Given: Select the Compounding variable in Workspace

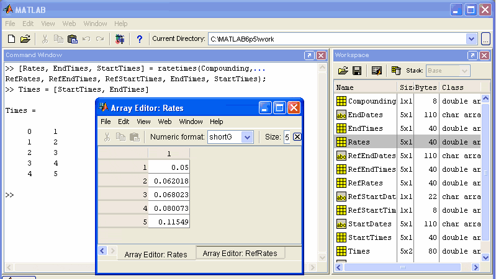Looking at the screenshot, I should pos(372,101).
